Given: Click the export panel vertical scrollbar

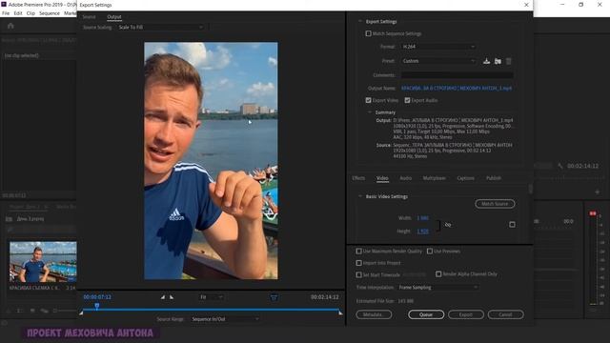Looking at the screenshot, I should coord(530,189).
